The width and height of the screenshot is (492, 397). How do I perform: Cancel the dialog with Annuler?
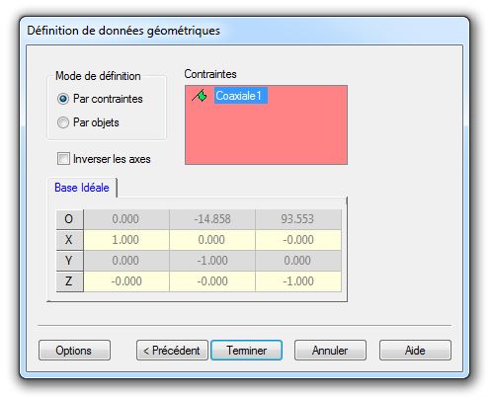tap(330, 350)
